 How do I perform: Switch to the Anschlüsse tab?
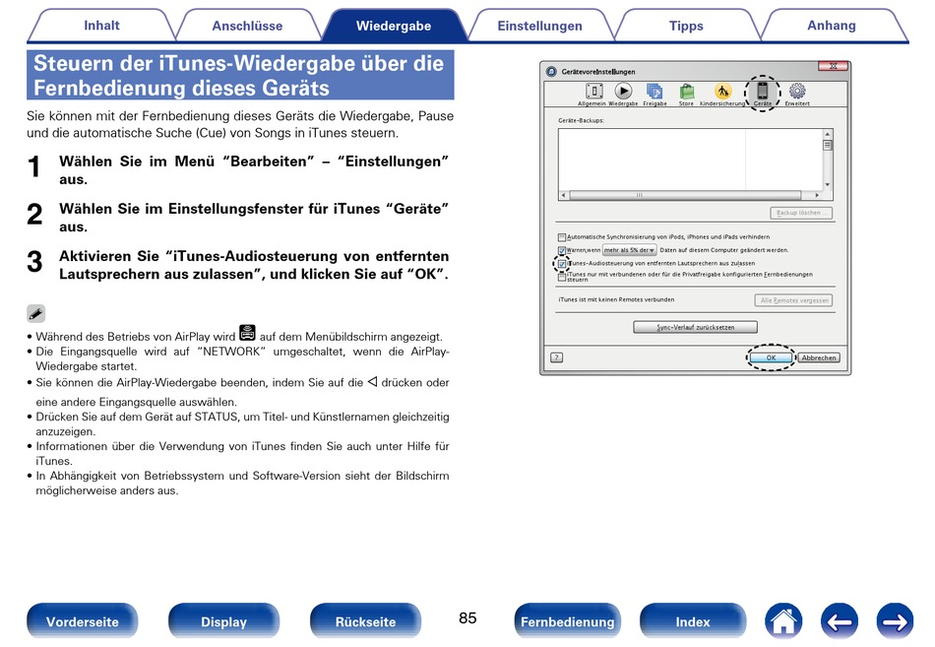point(247,26)
